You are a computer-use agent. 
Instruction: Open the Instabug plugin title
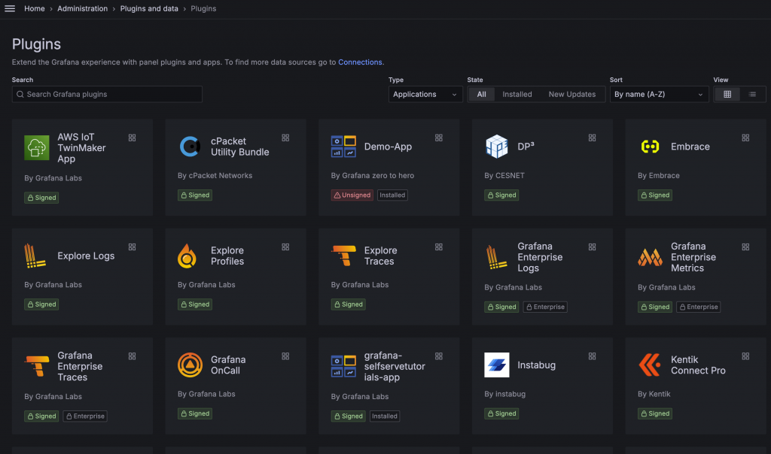point(536,365)
